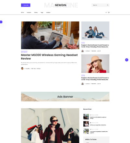Viewport: 130px width, 143px height.
Task: Open the Home menu item
Action: tap(22, 13)
